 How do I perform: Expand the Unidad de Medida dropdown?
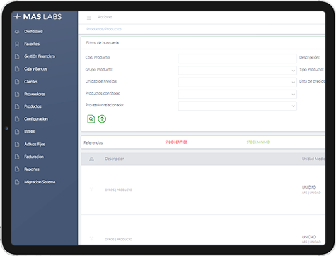tap(237, 83)
